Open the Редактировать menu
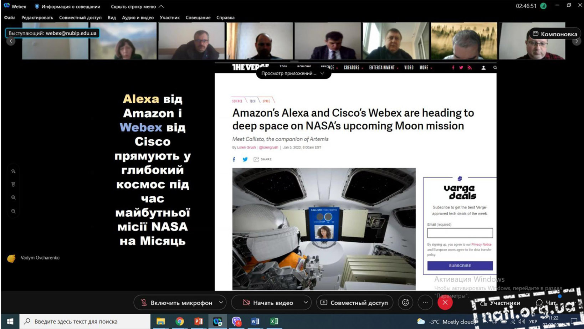The width and height of the screenshot is (584, 329). pos(37,17)
